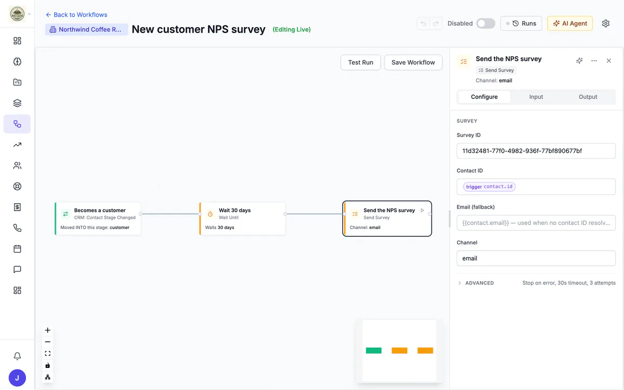This screenshot has height=390, width=624.
Task: Open the phone calls icon in sidebar
Action: 17,228
